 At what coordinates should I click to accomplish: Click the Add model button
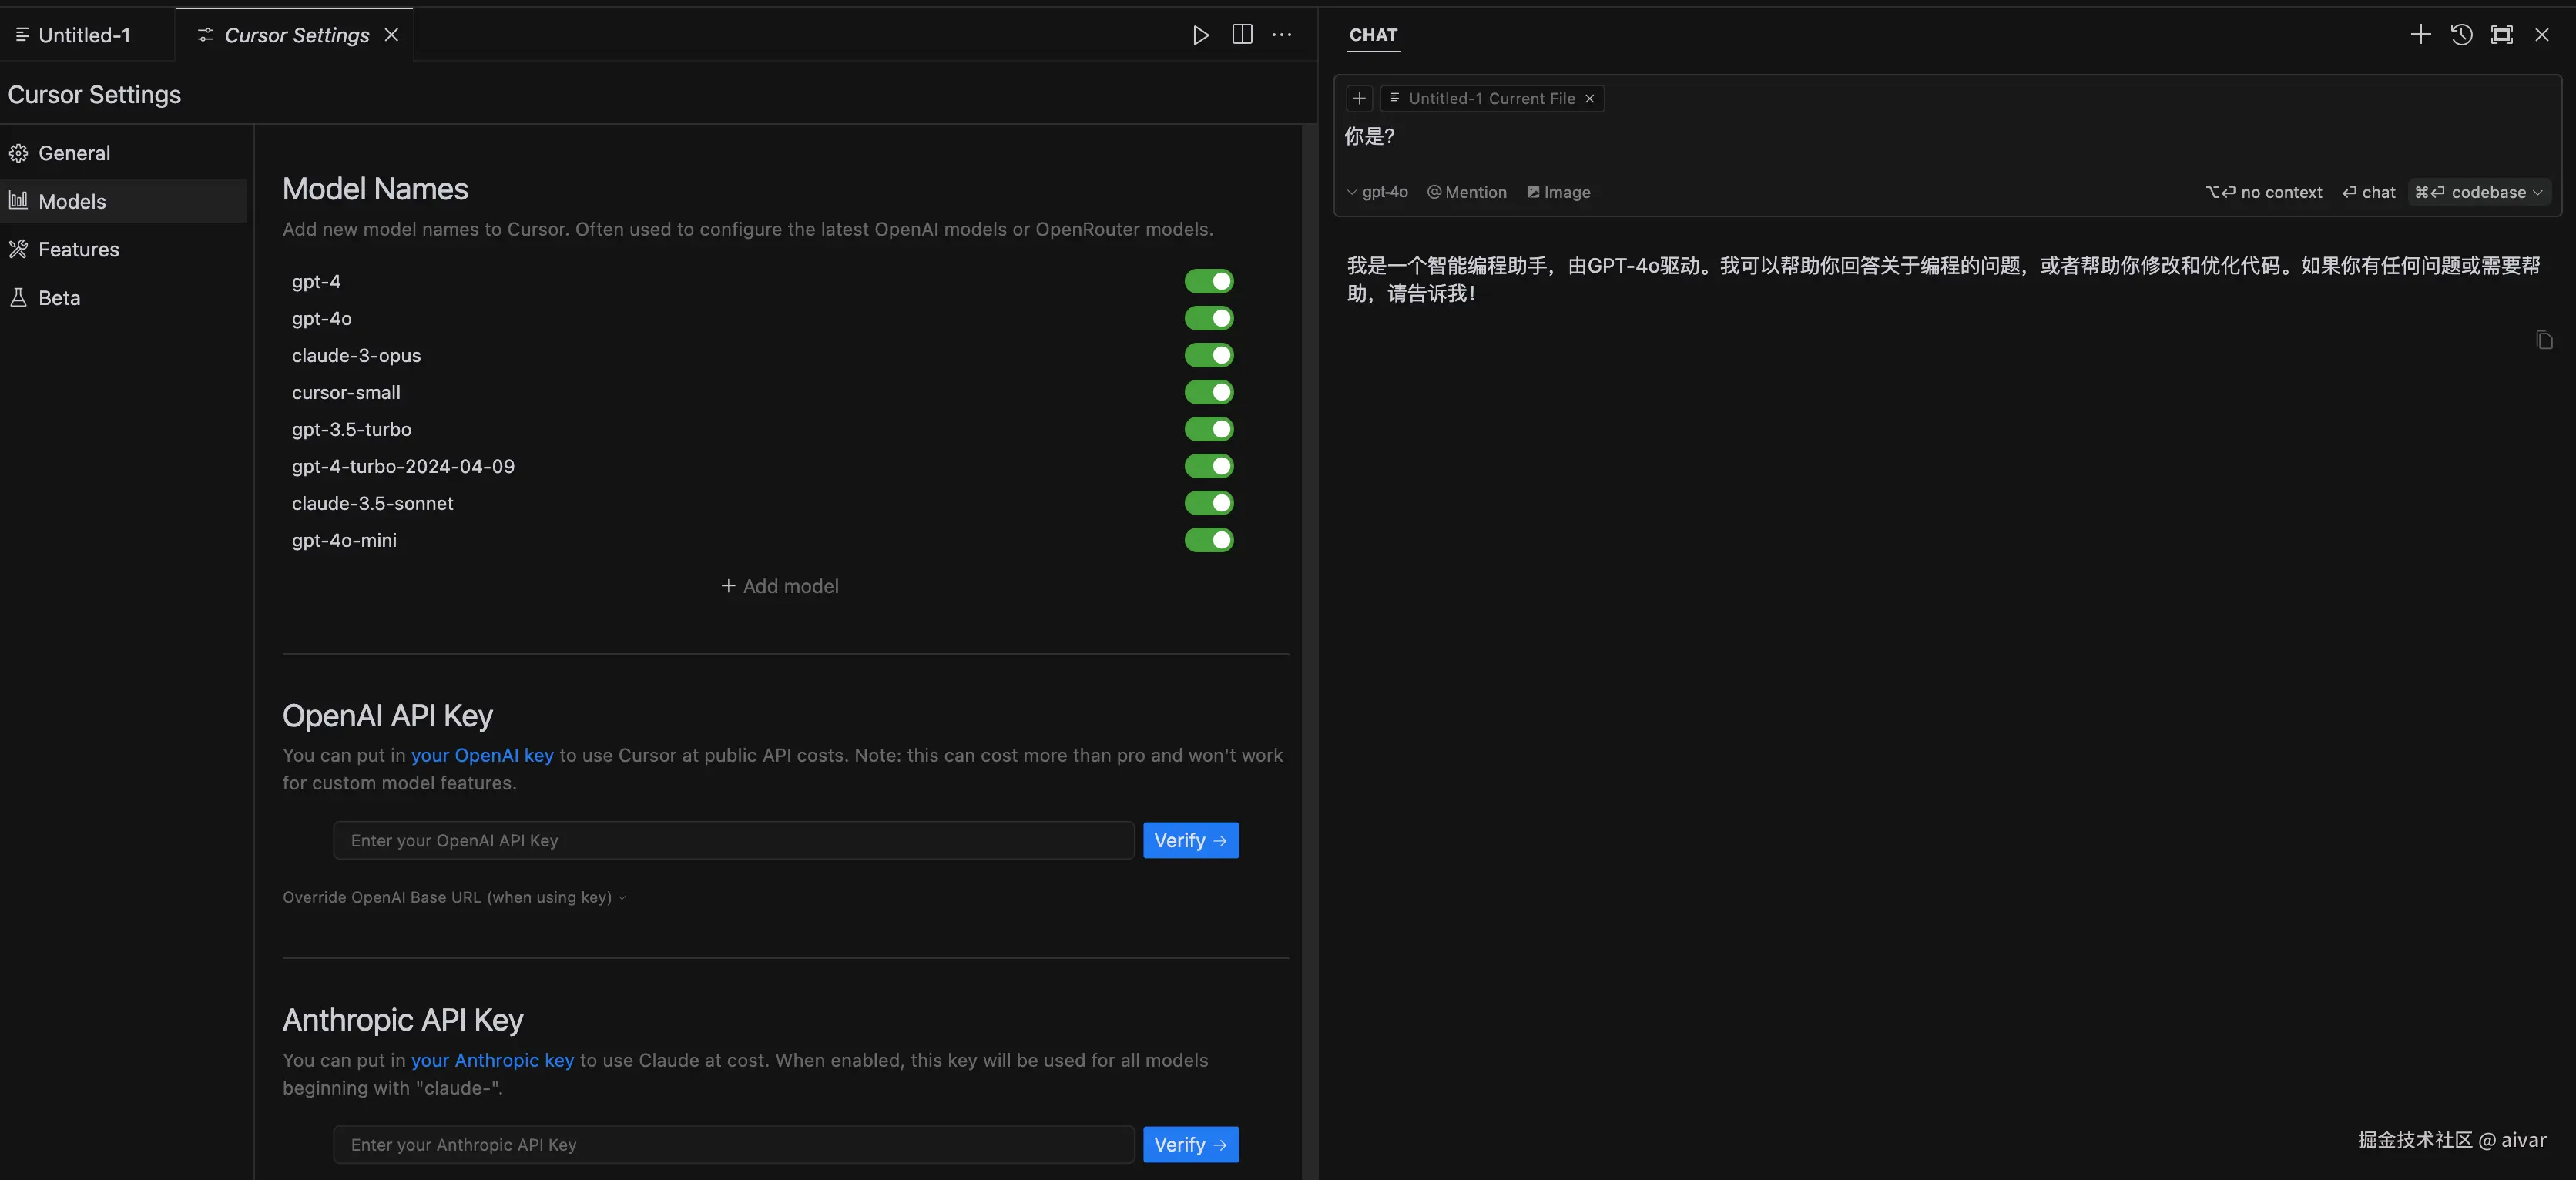point(780,586)
